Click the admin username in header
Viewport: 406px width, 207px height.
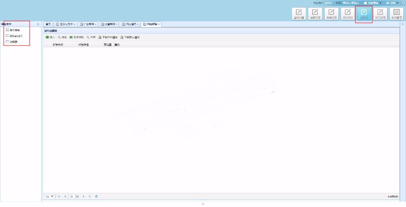coord(328,3)
